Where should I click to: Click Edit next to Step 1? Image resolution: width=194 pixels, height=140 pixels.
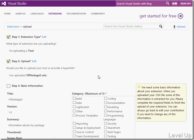coord(44,37)
